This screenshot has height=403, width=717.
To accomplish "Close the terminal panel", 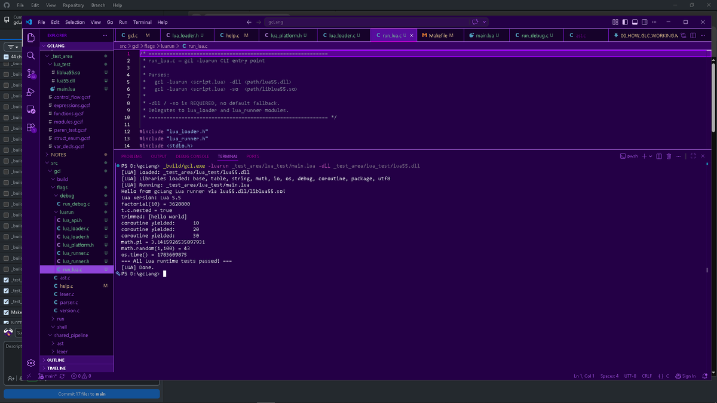I will pos(703,156).
